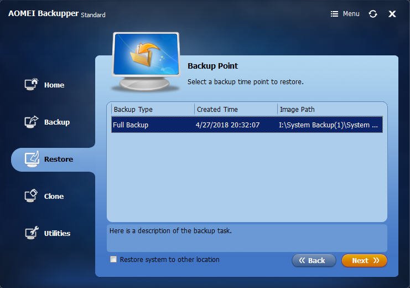Go Back to the previous step
This screenshot has width=410, height=288.
coord(314,260)
